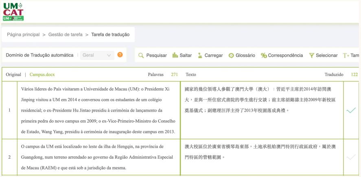This screenshot has height=177, width=361.
Task: Toggle confirmation checkmark for segment 1
Action: pyautogui.click(x=350, y=110)
